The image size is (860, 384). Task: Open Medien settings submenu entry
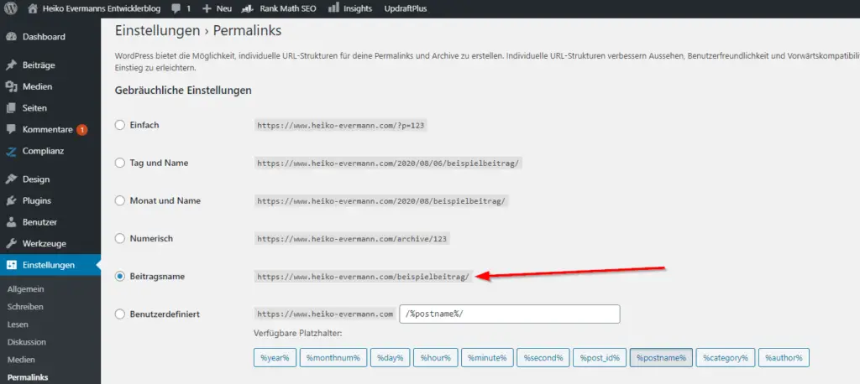pos(21,360)
